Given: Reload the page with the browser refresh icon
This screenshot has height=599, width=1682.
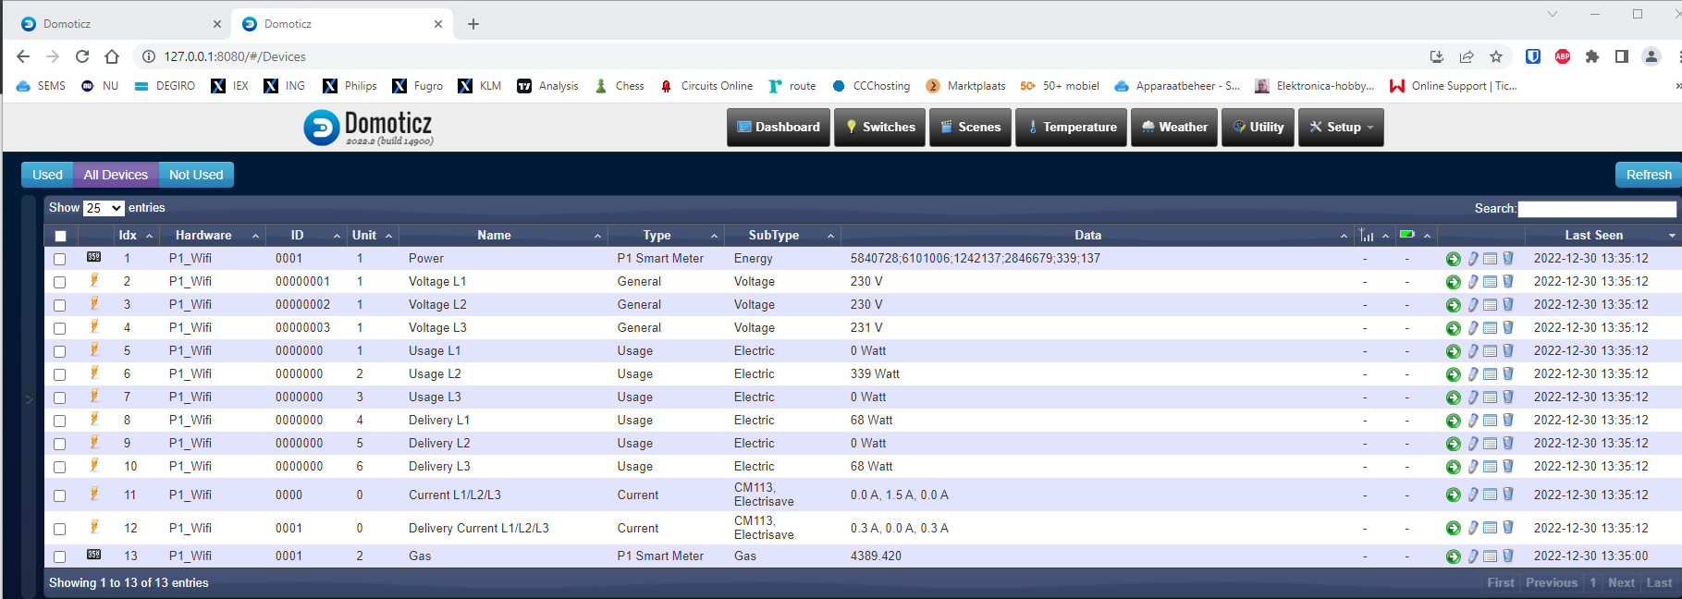Looking at the screenshot, I should click(x=82, y=56).
